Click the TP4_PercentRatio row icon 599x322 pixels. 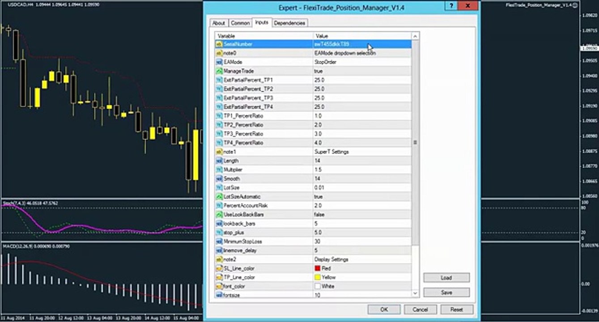[x=219, y=143]
